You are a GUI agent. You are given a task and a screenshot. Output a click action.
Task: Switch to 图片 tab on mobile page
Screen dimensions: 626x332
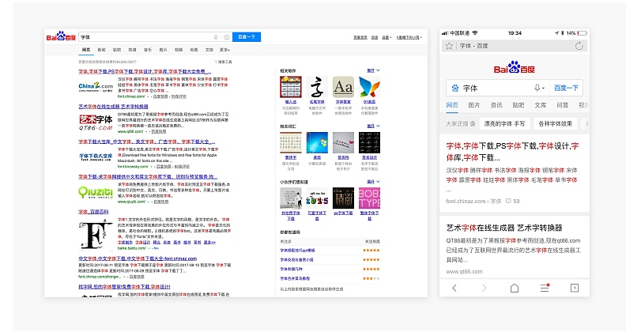click(474, 105)
